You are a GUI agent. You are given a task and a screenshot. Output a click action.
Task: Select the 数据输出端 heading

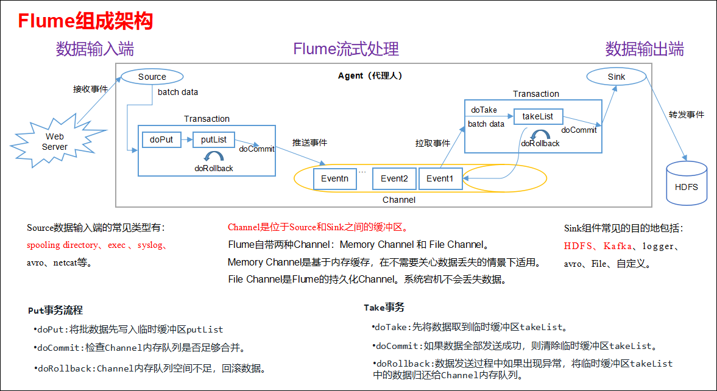coord(645,49)
